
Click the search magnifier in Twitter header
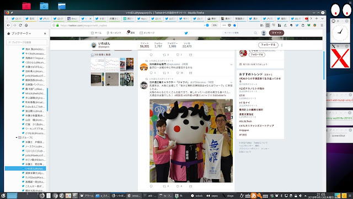pos(255,33)
